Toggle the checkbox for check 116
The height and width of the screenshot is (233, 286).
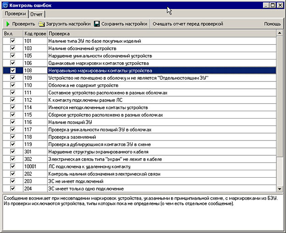(13, 122)
